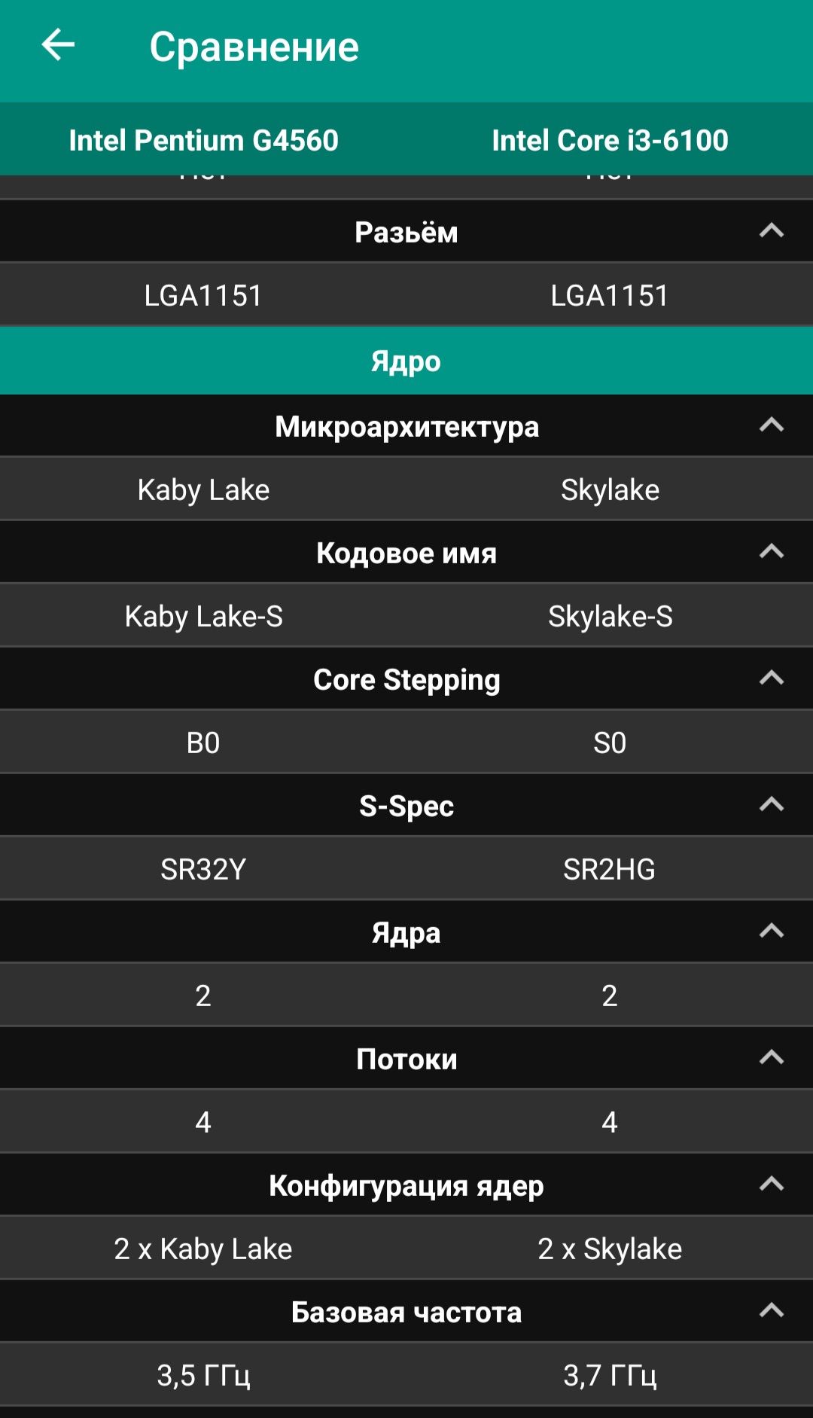
Task: Tap the SR32Y S-Spec value
Action: (203, 869)
